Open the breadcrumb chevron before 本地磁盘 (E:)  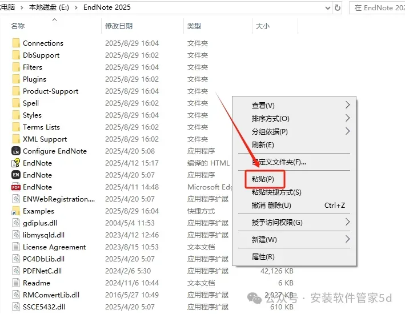(22, 7)
